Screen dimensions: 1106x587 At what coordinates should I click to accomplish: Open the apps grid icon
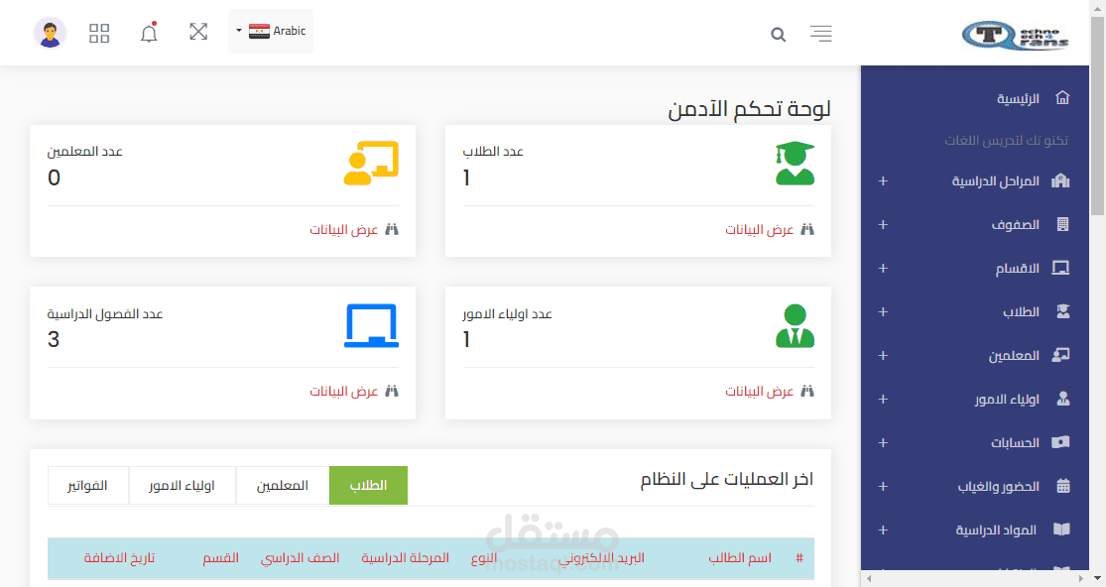click(99, 33)
